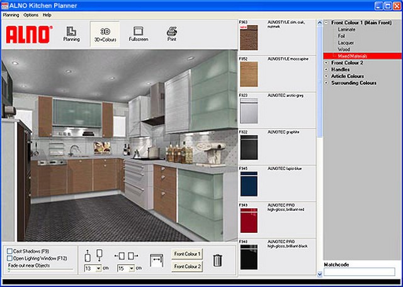
Task: Delete object with trash bin icon
Action: pyautogui.click(x=217, y=260)
